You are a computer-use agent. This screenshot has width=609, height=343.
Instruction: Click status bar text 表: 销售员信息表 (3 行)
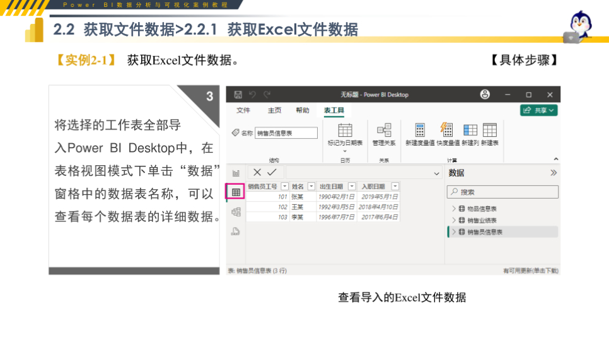click(257, 270)
